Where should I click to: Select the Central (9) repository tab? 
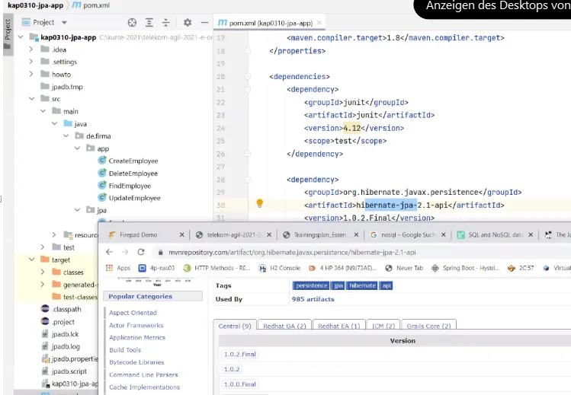[235, 325]
